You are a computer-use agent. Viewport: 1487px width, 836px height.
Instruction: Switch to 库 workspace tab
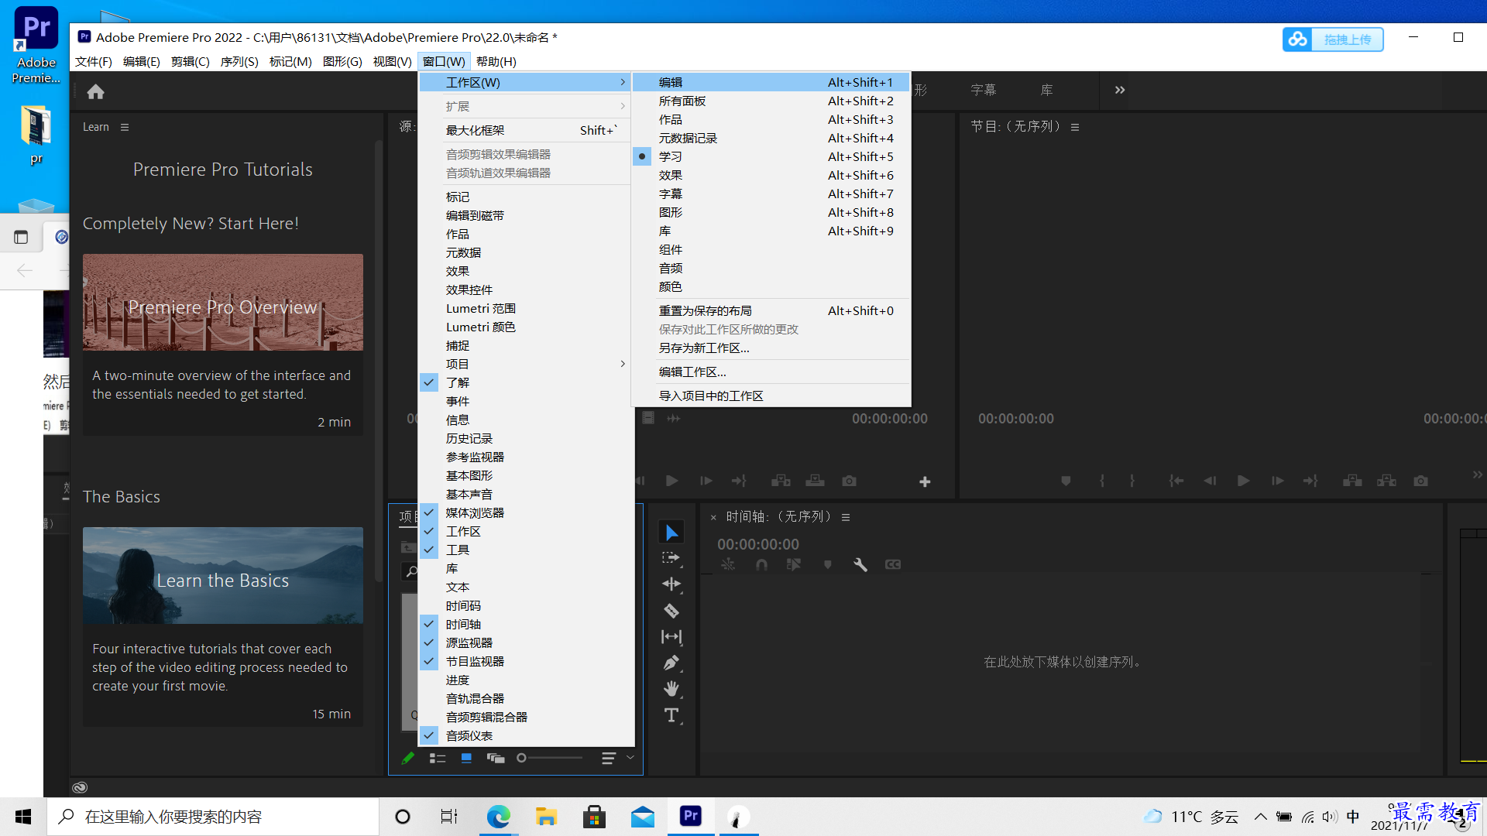click(x=1046, y=90)
